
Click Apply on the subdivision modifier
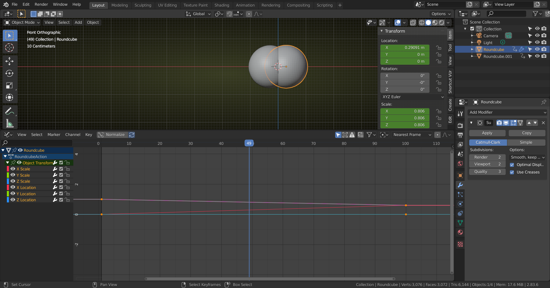(x=487, y=133)
